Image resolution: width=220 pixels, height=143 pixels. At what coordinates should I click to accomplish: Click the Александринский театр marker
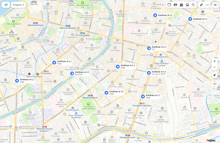pyautogui.click(x=92, y=45)
